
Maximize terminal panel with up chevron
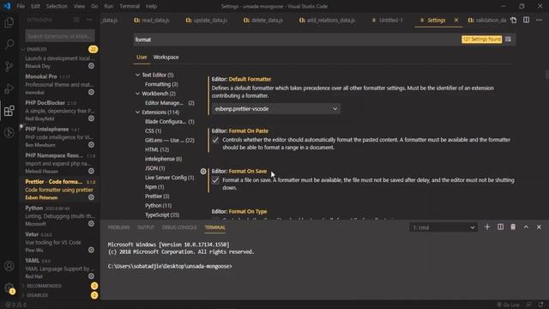pos(526,227)
